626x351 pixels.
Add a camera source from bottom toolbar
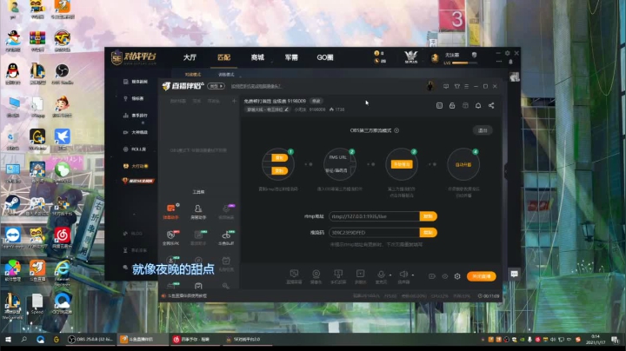coord(316,275)
